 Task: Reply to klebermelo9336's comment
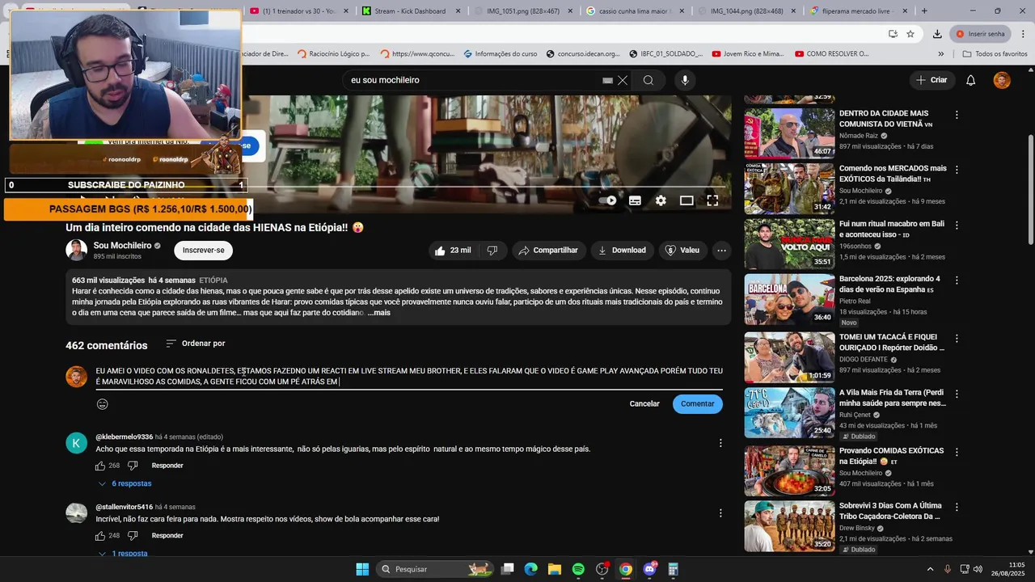click(x=167, y=466)
